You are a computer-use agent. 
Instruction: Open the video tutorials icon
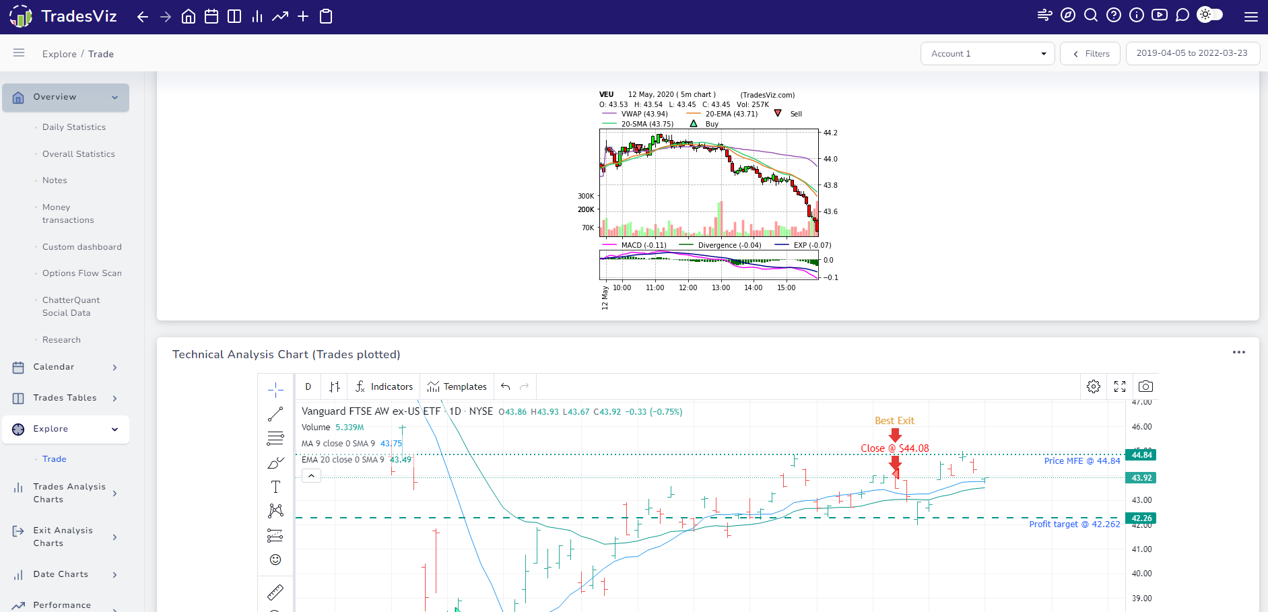1160,15
